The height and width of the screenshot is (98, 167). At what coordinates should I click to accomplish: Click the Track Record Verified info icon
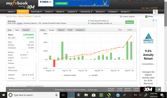tap(108, 21)
